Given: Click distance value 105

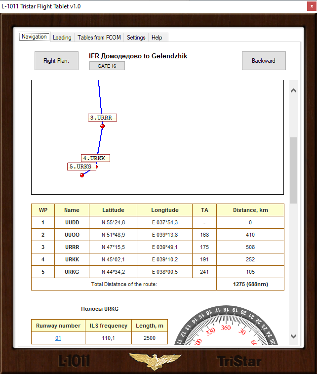Looking at the screenshot, I should click(250, 272).
